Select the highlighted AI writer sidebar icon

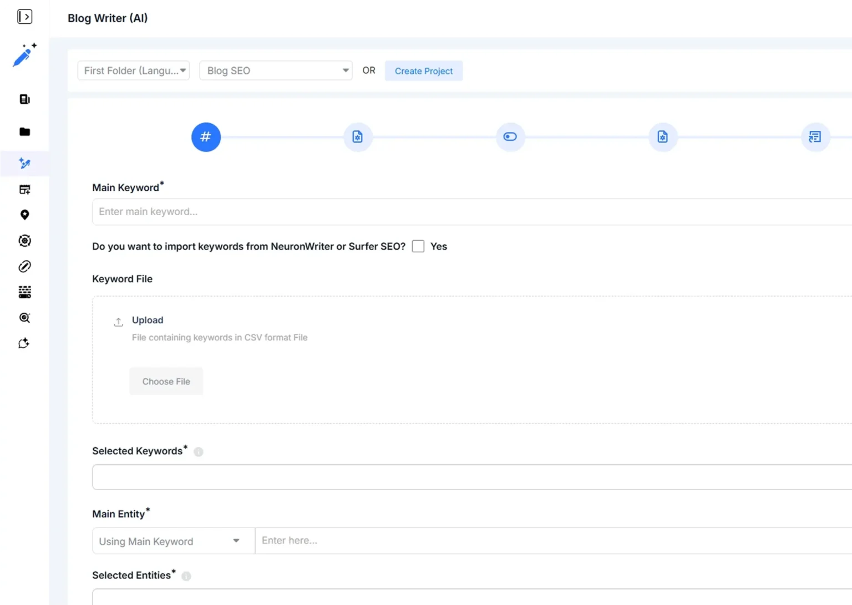click(25, 163)
